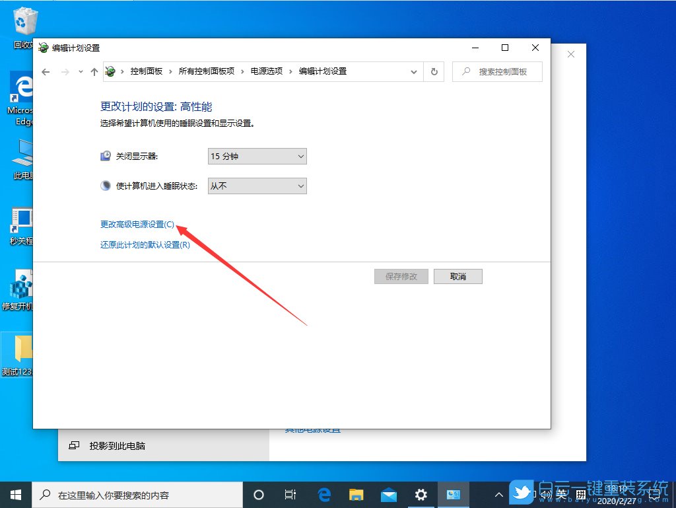Screen dimensions: 676x508
Task: Click the back navigation arrow
Action: 45,71
